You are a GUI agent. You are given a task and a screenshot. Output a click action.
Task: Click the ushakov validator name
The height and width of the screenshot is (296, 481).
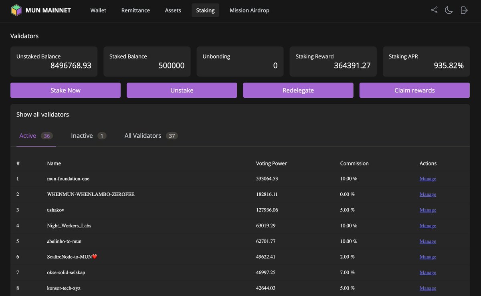[x=56, y=210]
